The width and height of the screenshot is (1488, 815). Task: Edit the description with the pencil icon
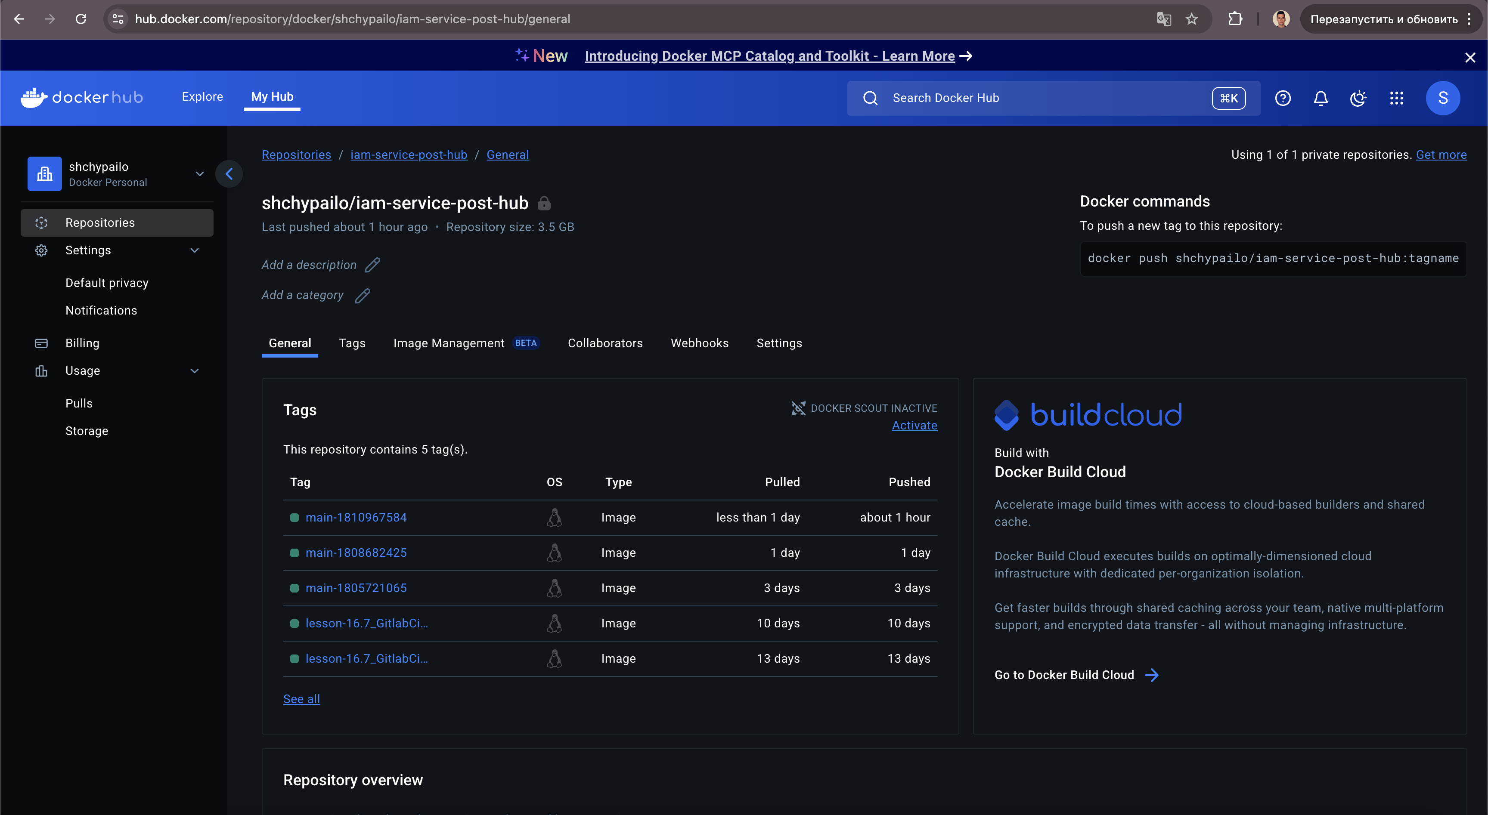tap(372, 265)
